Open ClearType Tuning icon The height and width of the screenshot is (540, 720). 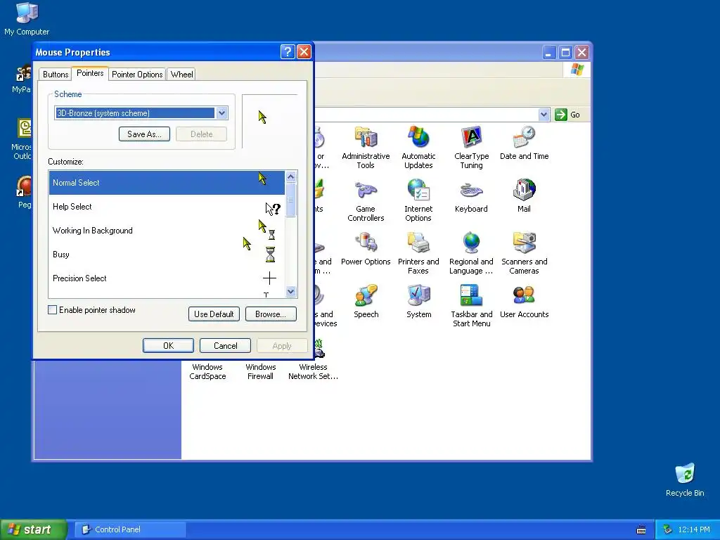pos(471,148)
